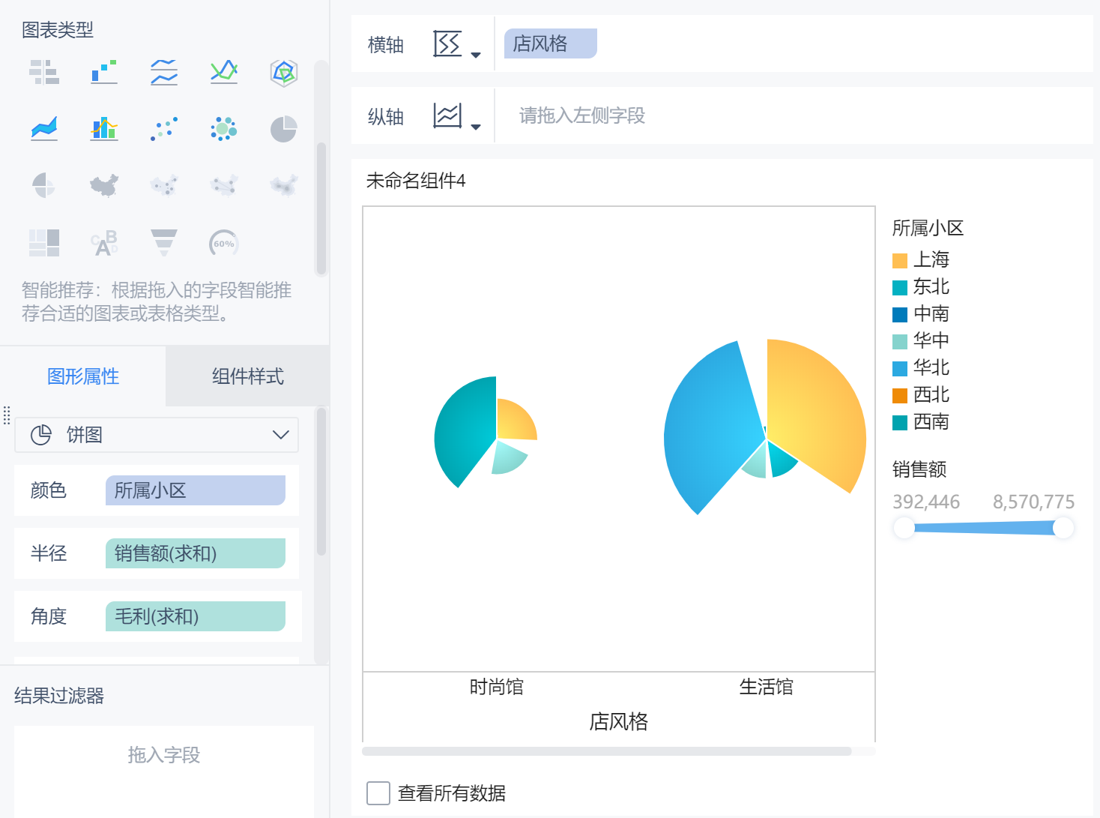Switch to the 图形属性 tab

[x=83, y=376]
